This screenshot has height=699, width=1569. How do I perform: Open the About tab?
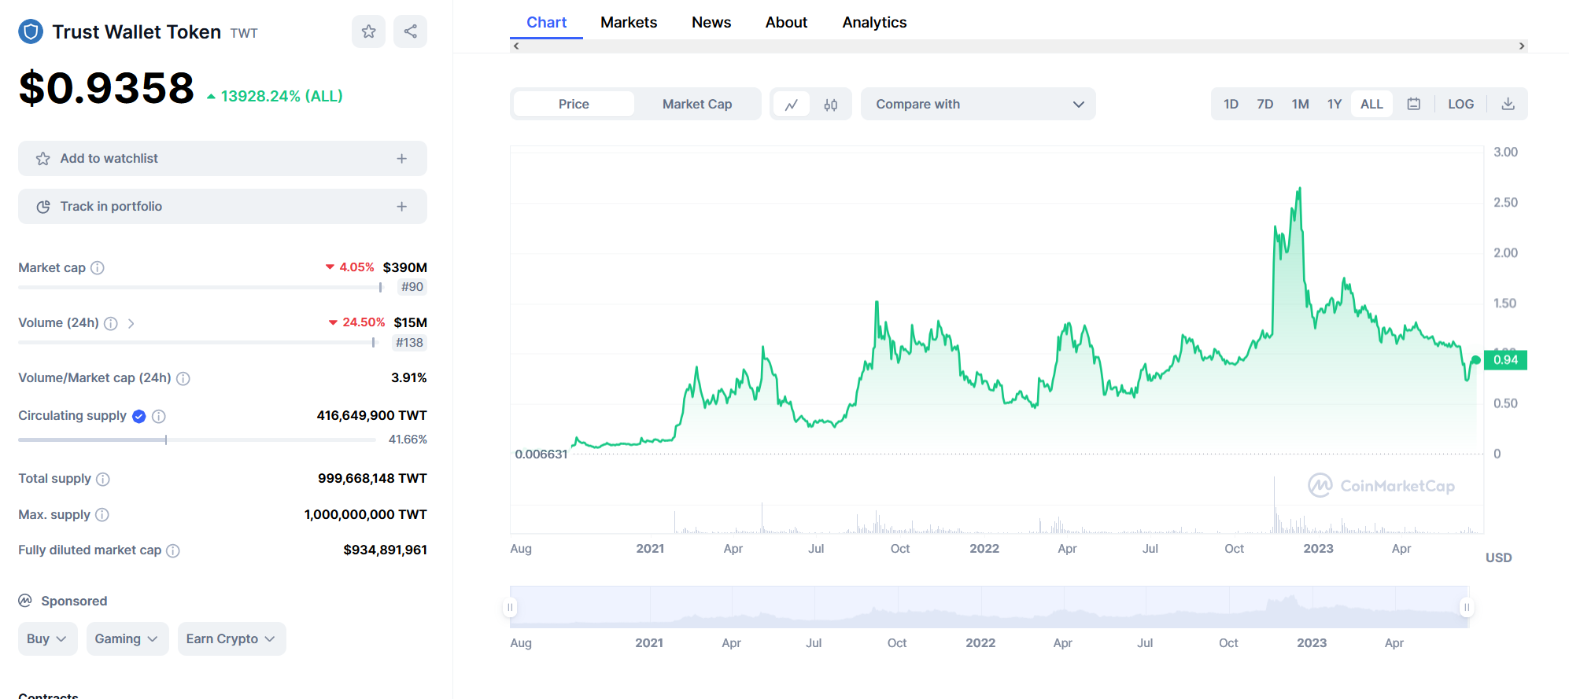tap(786, 22)
